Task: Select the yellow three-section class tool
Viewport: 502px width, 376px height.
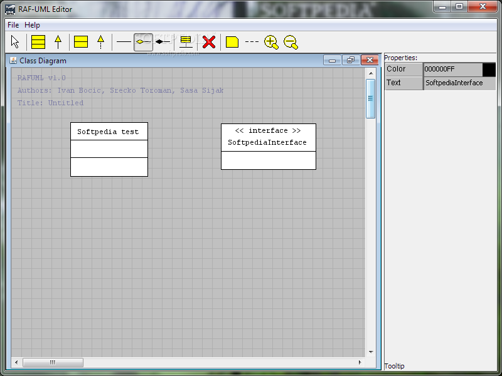Action: pos(38,42)
